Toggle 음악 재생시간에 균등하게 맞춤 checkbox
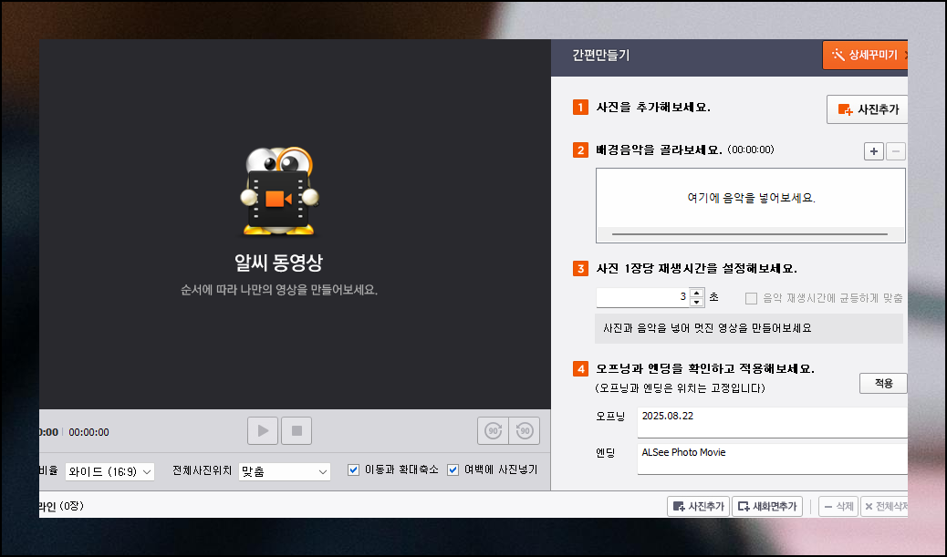 coord(751,298)
